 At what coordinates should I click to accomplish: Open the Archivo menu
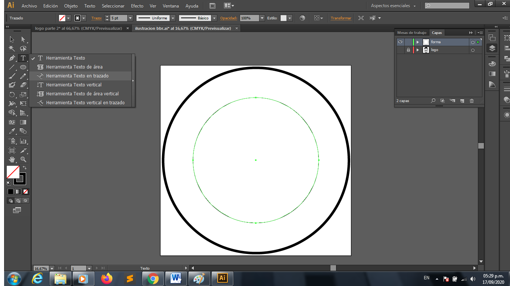tap(29, 6)
